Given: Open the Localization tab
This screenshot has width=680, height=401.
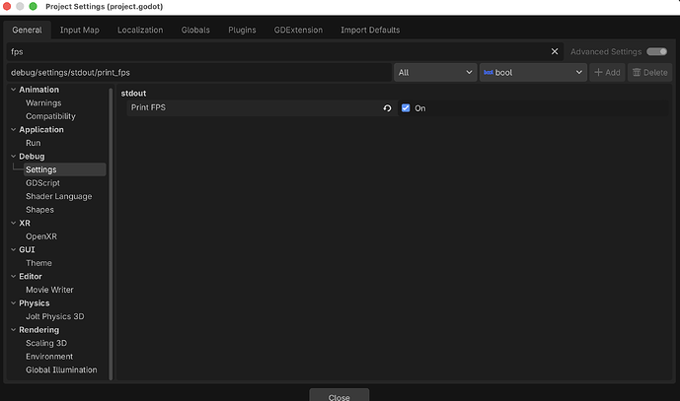Looking at the screenshot, I should click(140, 30).
